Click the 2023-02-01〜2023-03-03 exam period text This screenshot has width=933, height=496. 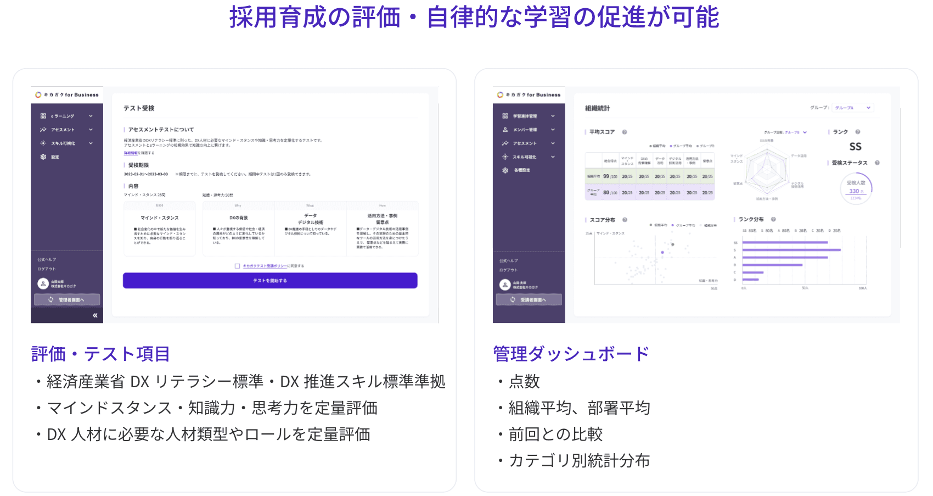146,174
